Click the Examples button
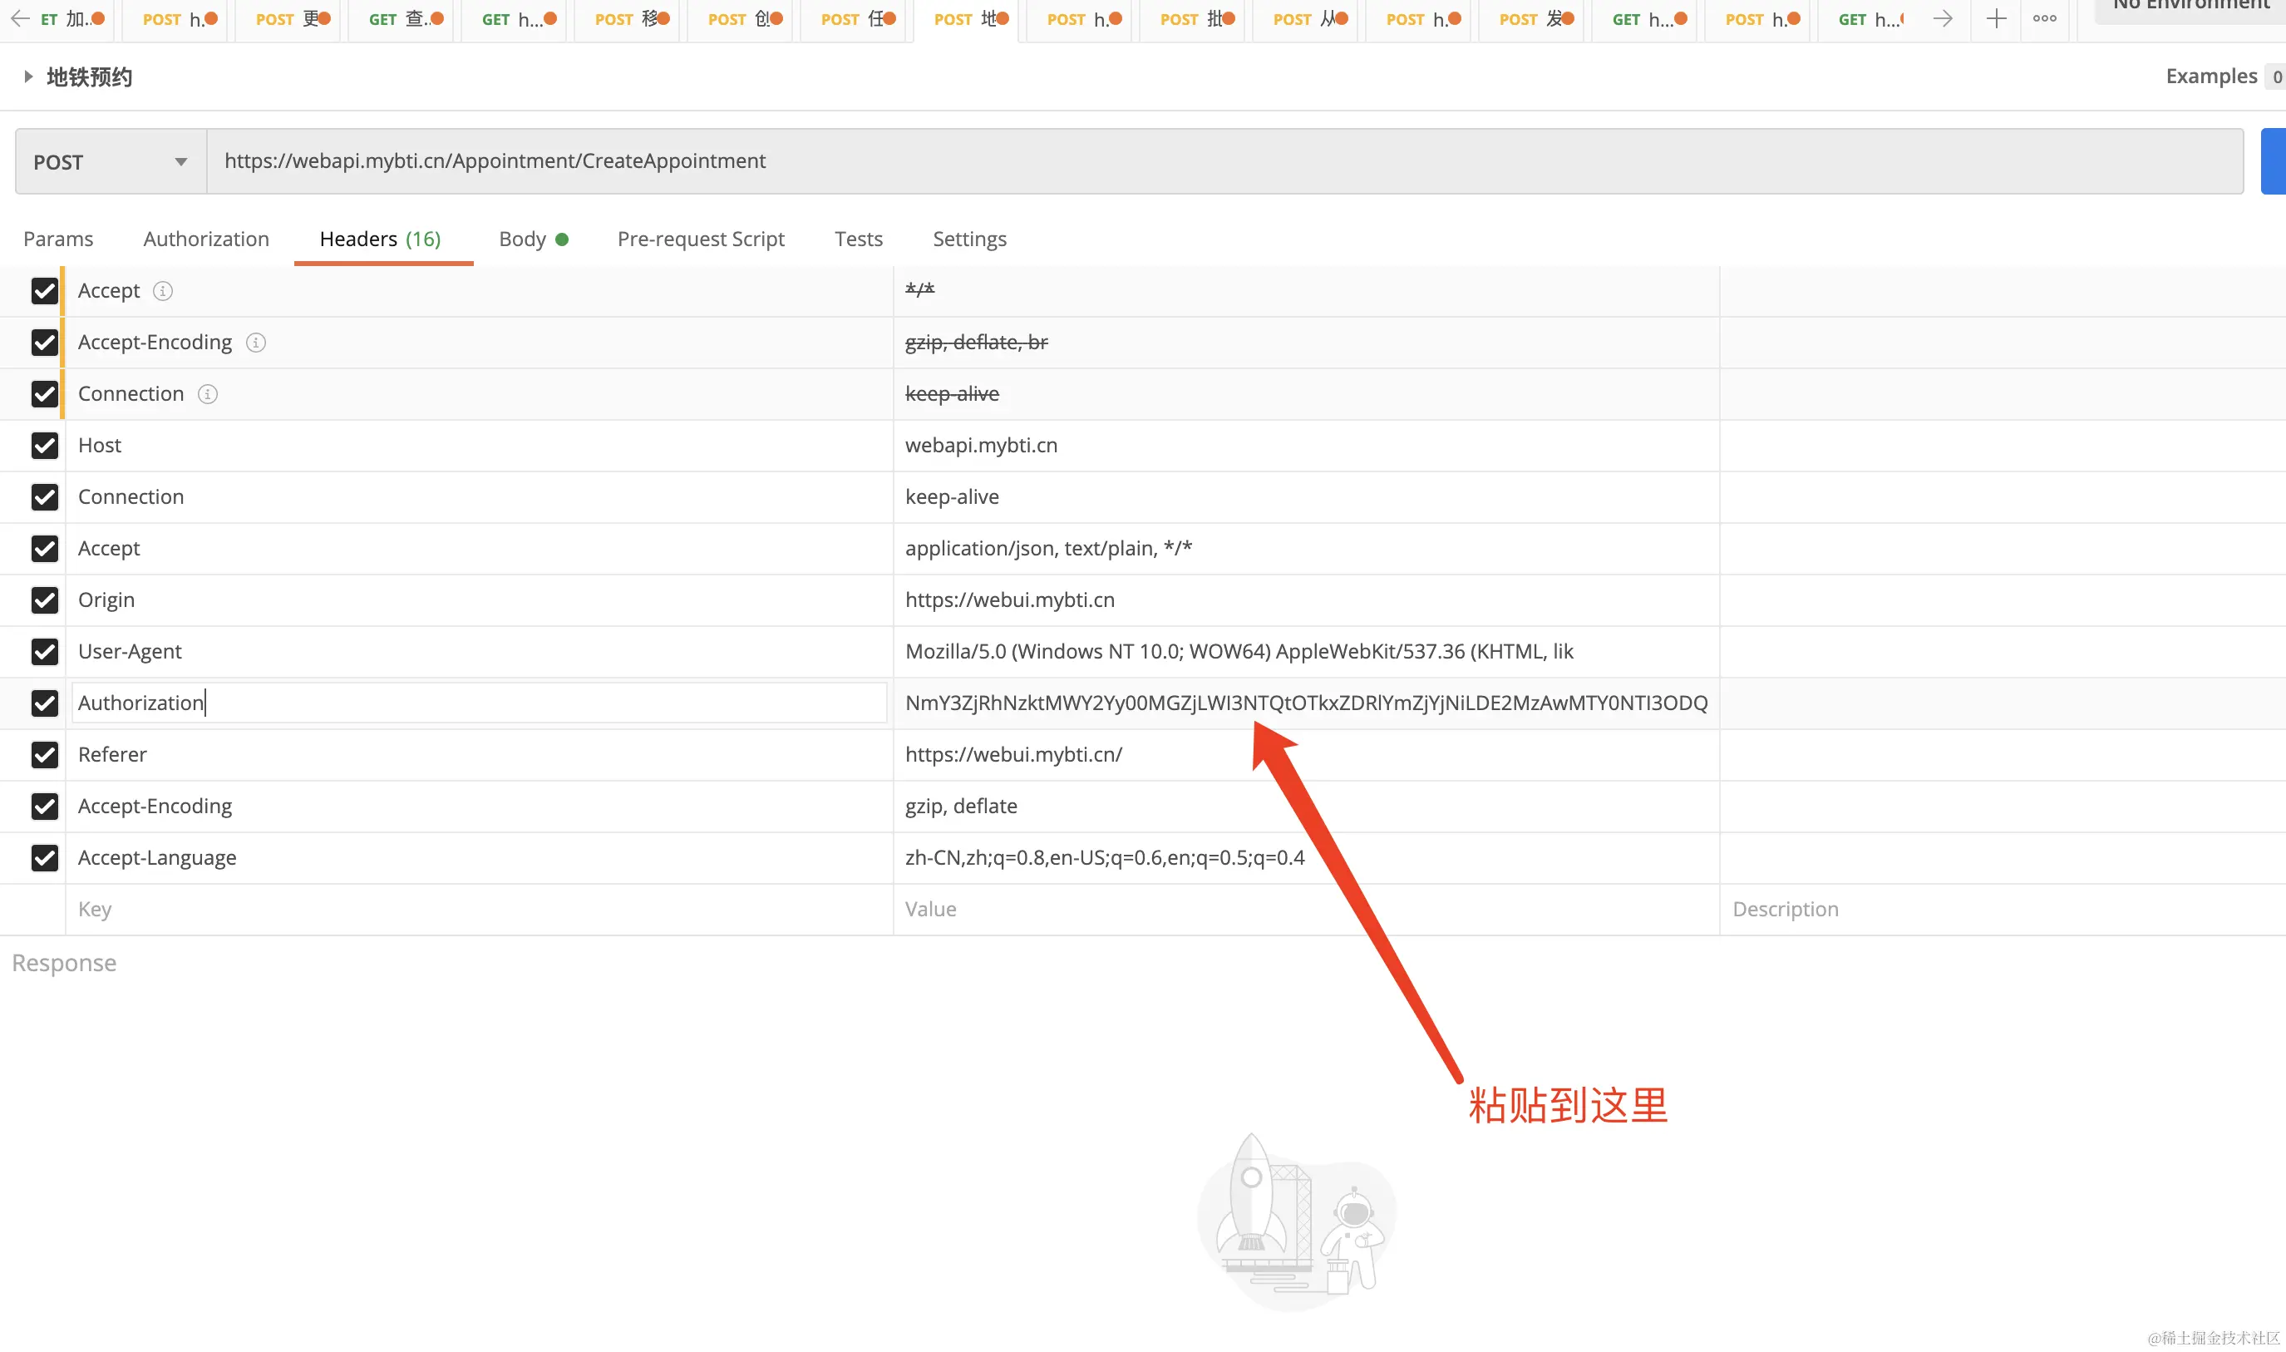The image size is (2286, 1352). point(2210,76)
